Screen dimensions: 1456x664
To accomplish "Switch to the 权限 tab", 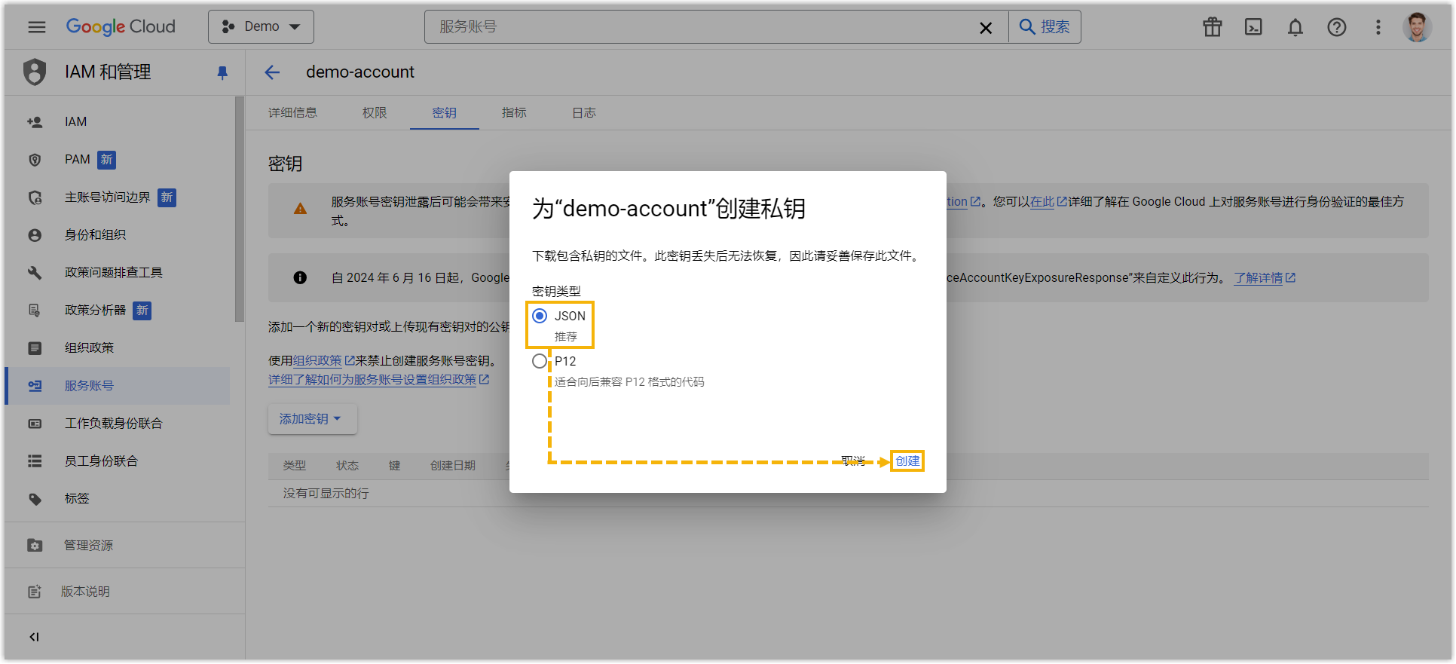I will point(375,113).
